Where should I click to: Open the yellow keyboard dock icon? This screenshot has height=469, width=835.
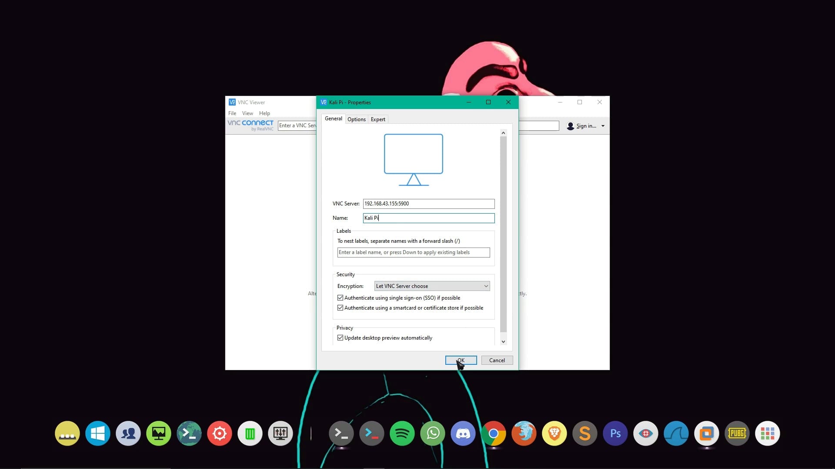(x=67, y=433)
